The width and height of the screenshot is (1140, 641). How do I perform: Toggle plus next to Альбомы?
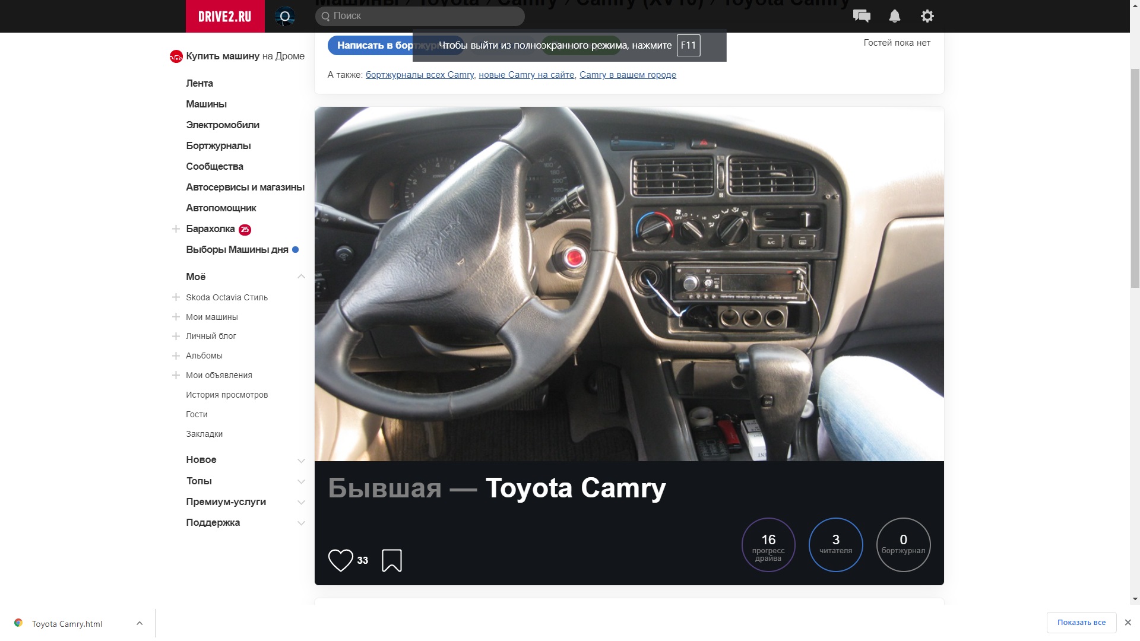click(x=176, y=356)
